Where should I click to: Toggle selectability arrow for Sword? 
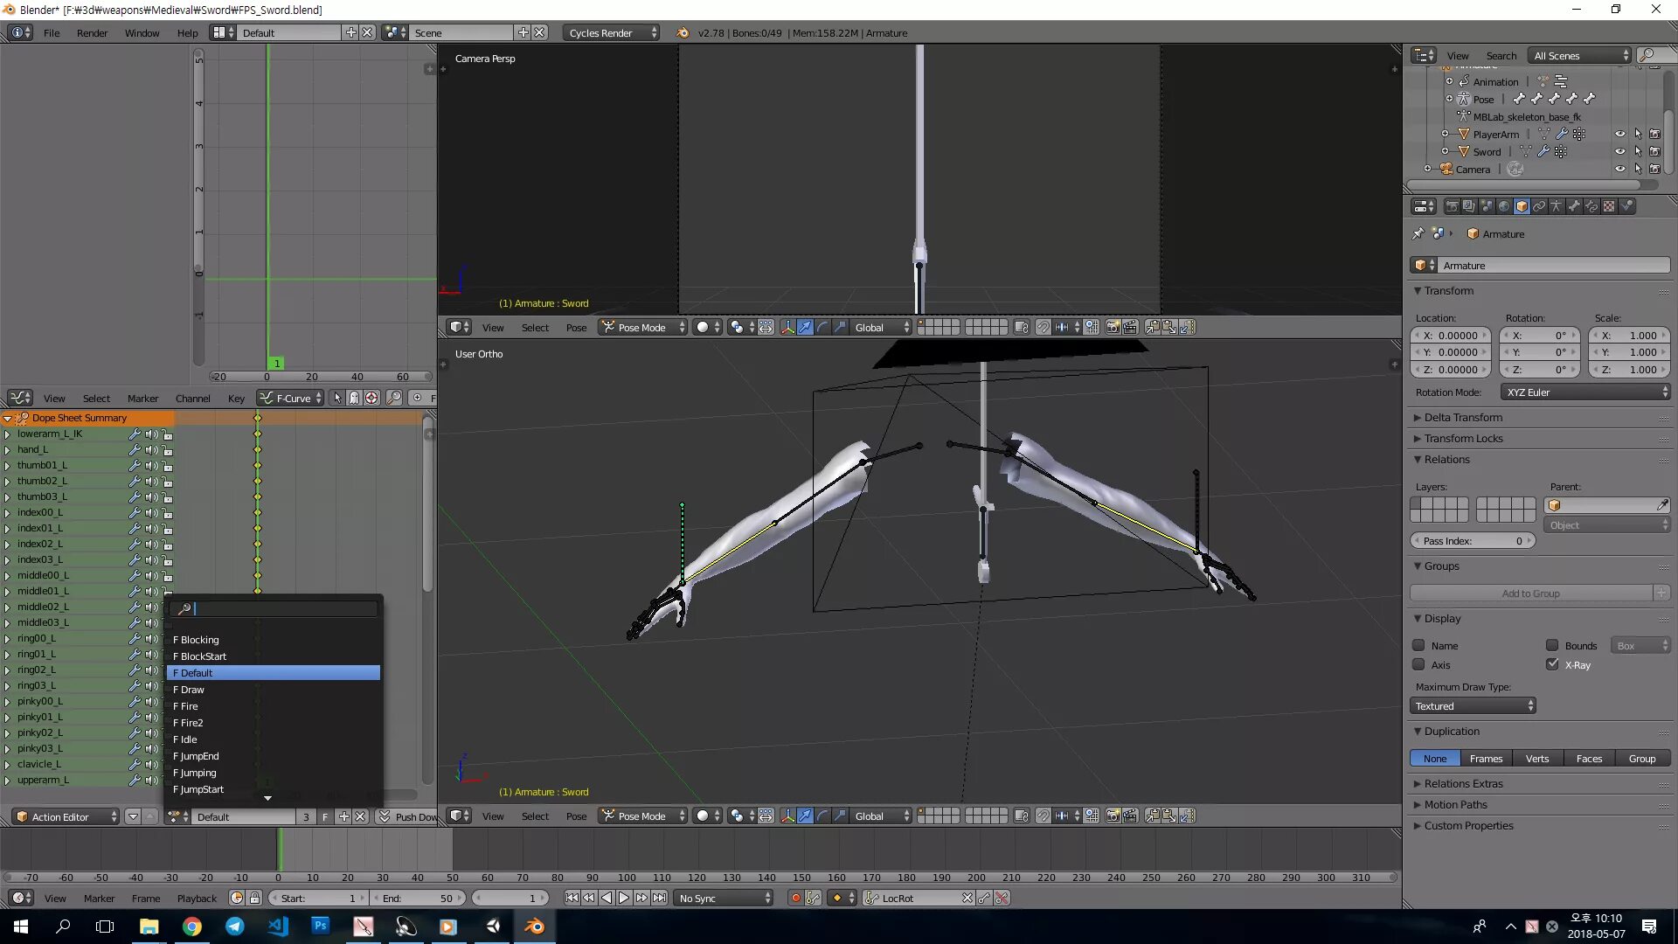tap(1638, 151)
